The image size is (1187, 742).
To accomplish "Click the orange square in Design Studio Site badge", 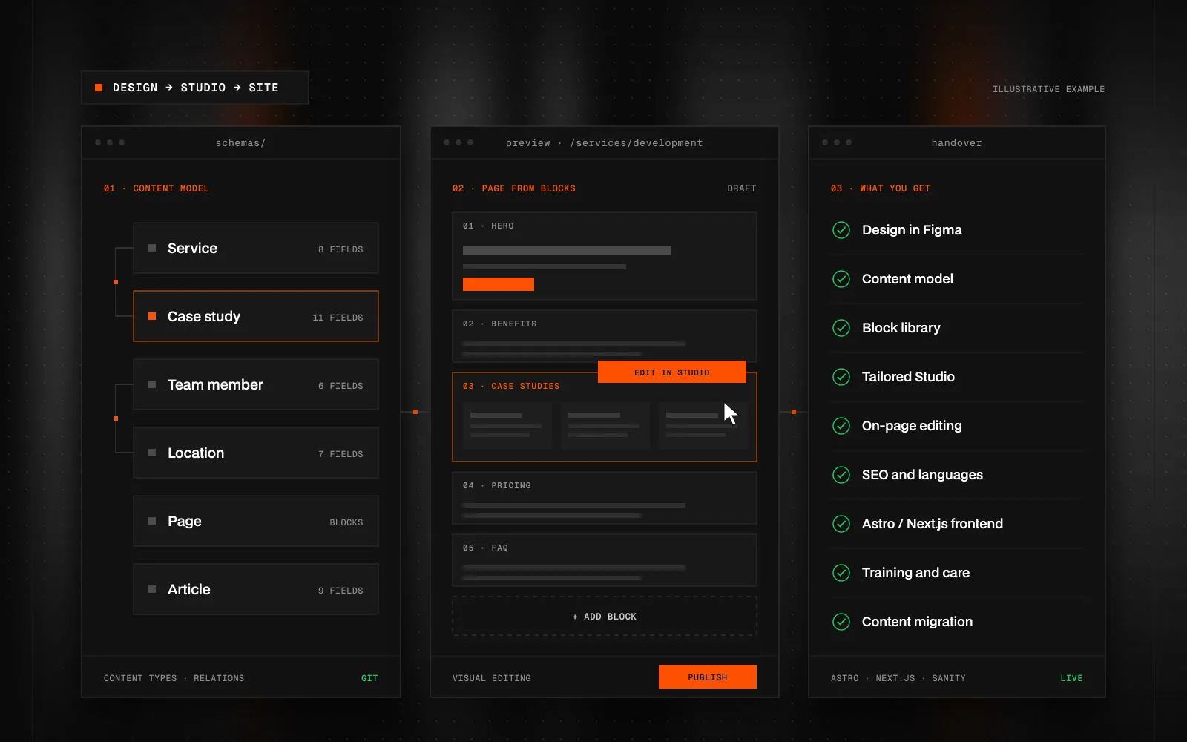I will click(99, 88).
